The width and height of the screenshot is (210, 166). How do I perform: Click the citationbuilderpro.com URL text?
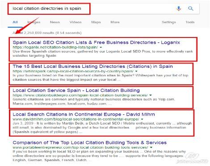(80, 95)
